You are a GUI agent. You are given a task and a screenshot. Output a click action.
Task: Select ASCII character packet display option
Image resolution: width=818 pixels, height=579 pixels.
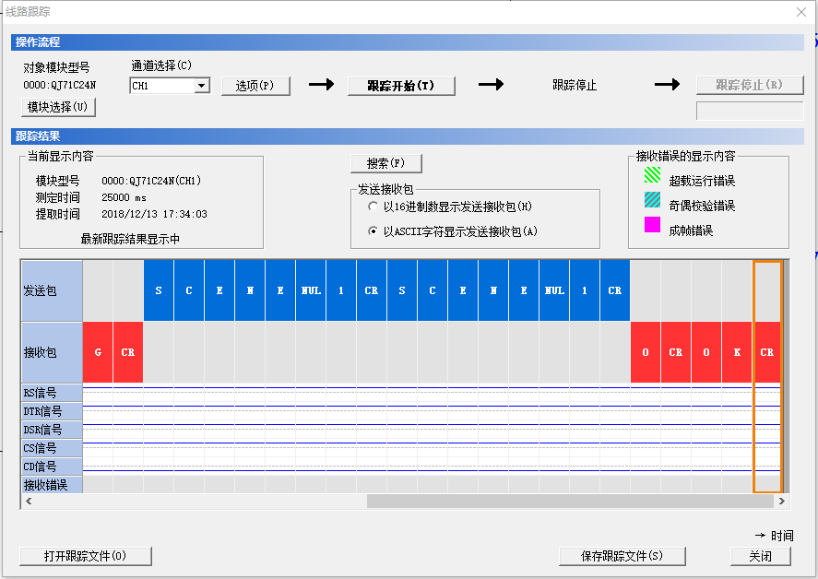point(373,231)
